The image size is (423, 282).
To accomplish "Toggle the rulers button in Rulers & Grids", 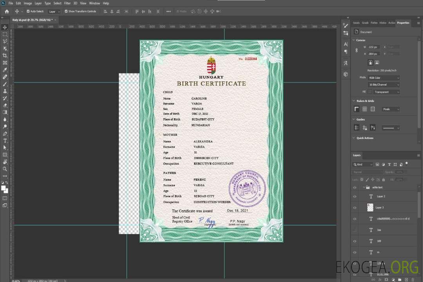I will tap(357, 109).
